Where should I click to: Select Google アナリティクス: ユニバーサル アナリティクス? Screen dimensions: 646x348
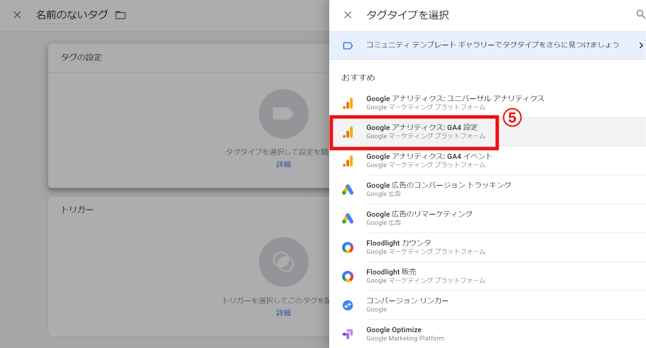[x=488, y=103]
